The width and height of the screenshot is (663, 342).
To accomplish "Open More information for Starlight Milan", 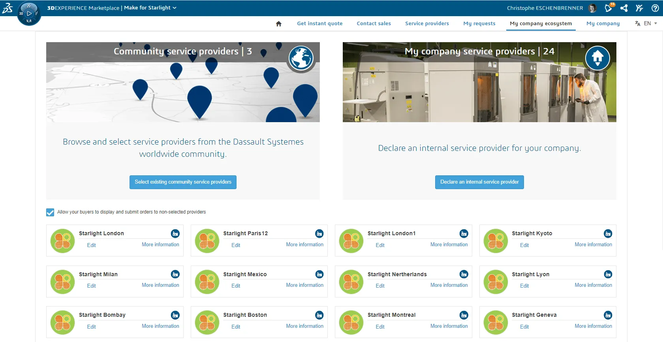I will pyautogui.click(x=160, y=285).
